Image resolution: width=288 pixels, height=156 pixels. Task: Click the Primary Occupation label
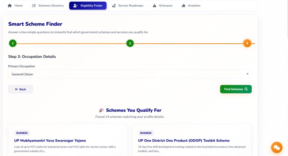coord(21,66)
